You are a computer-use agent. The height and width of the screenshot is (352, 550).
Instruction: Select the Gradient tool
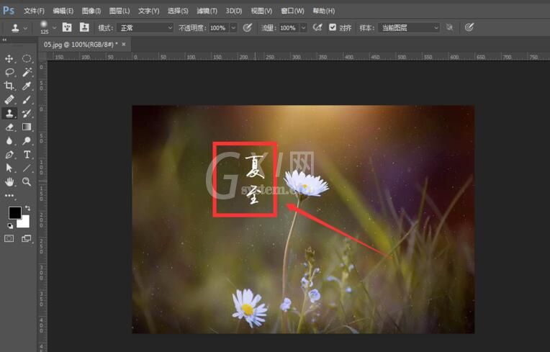coord(27,127)
